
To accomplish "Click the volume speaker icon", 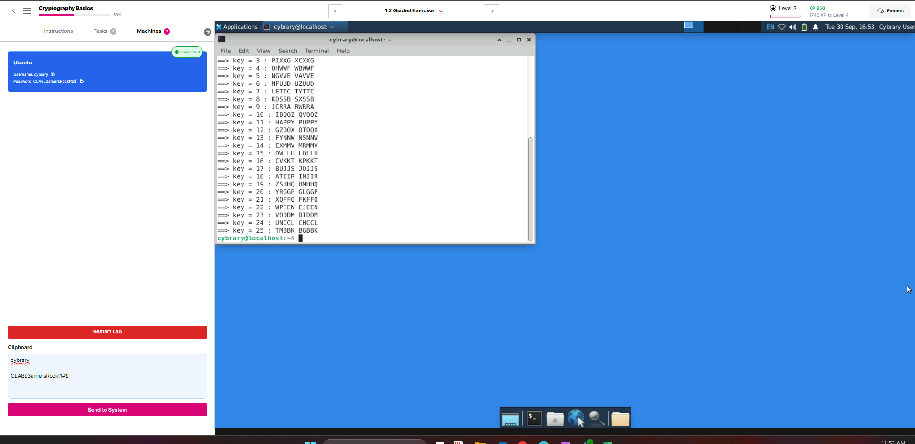I will (x=793, y=27).
